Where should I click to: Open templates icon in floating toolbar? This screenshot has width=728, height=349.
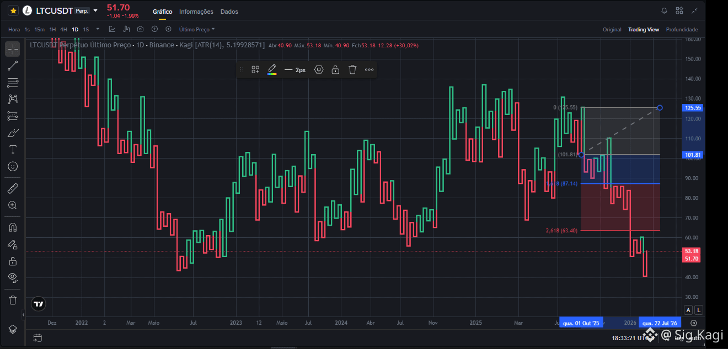click(255, 70)
